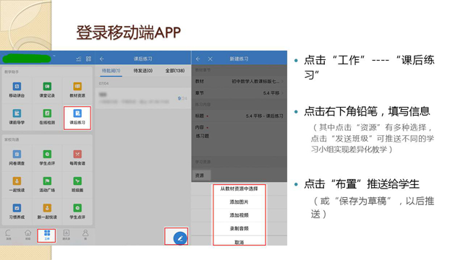Click bullet text 点击“布置”推送给学生
Image resolution: width=463 pixels, height=260 pixels.
coord(362,184)
